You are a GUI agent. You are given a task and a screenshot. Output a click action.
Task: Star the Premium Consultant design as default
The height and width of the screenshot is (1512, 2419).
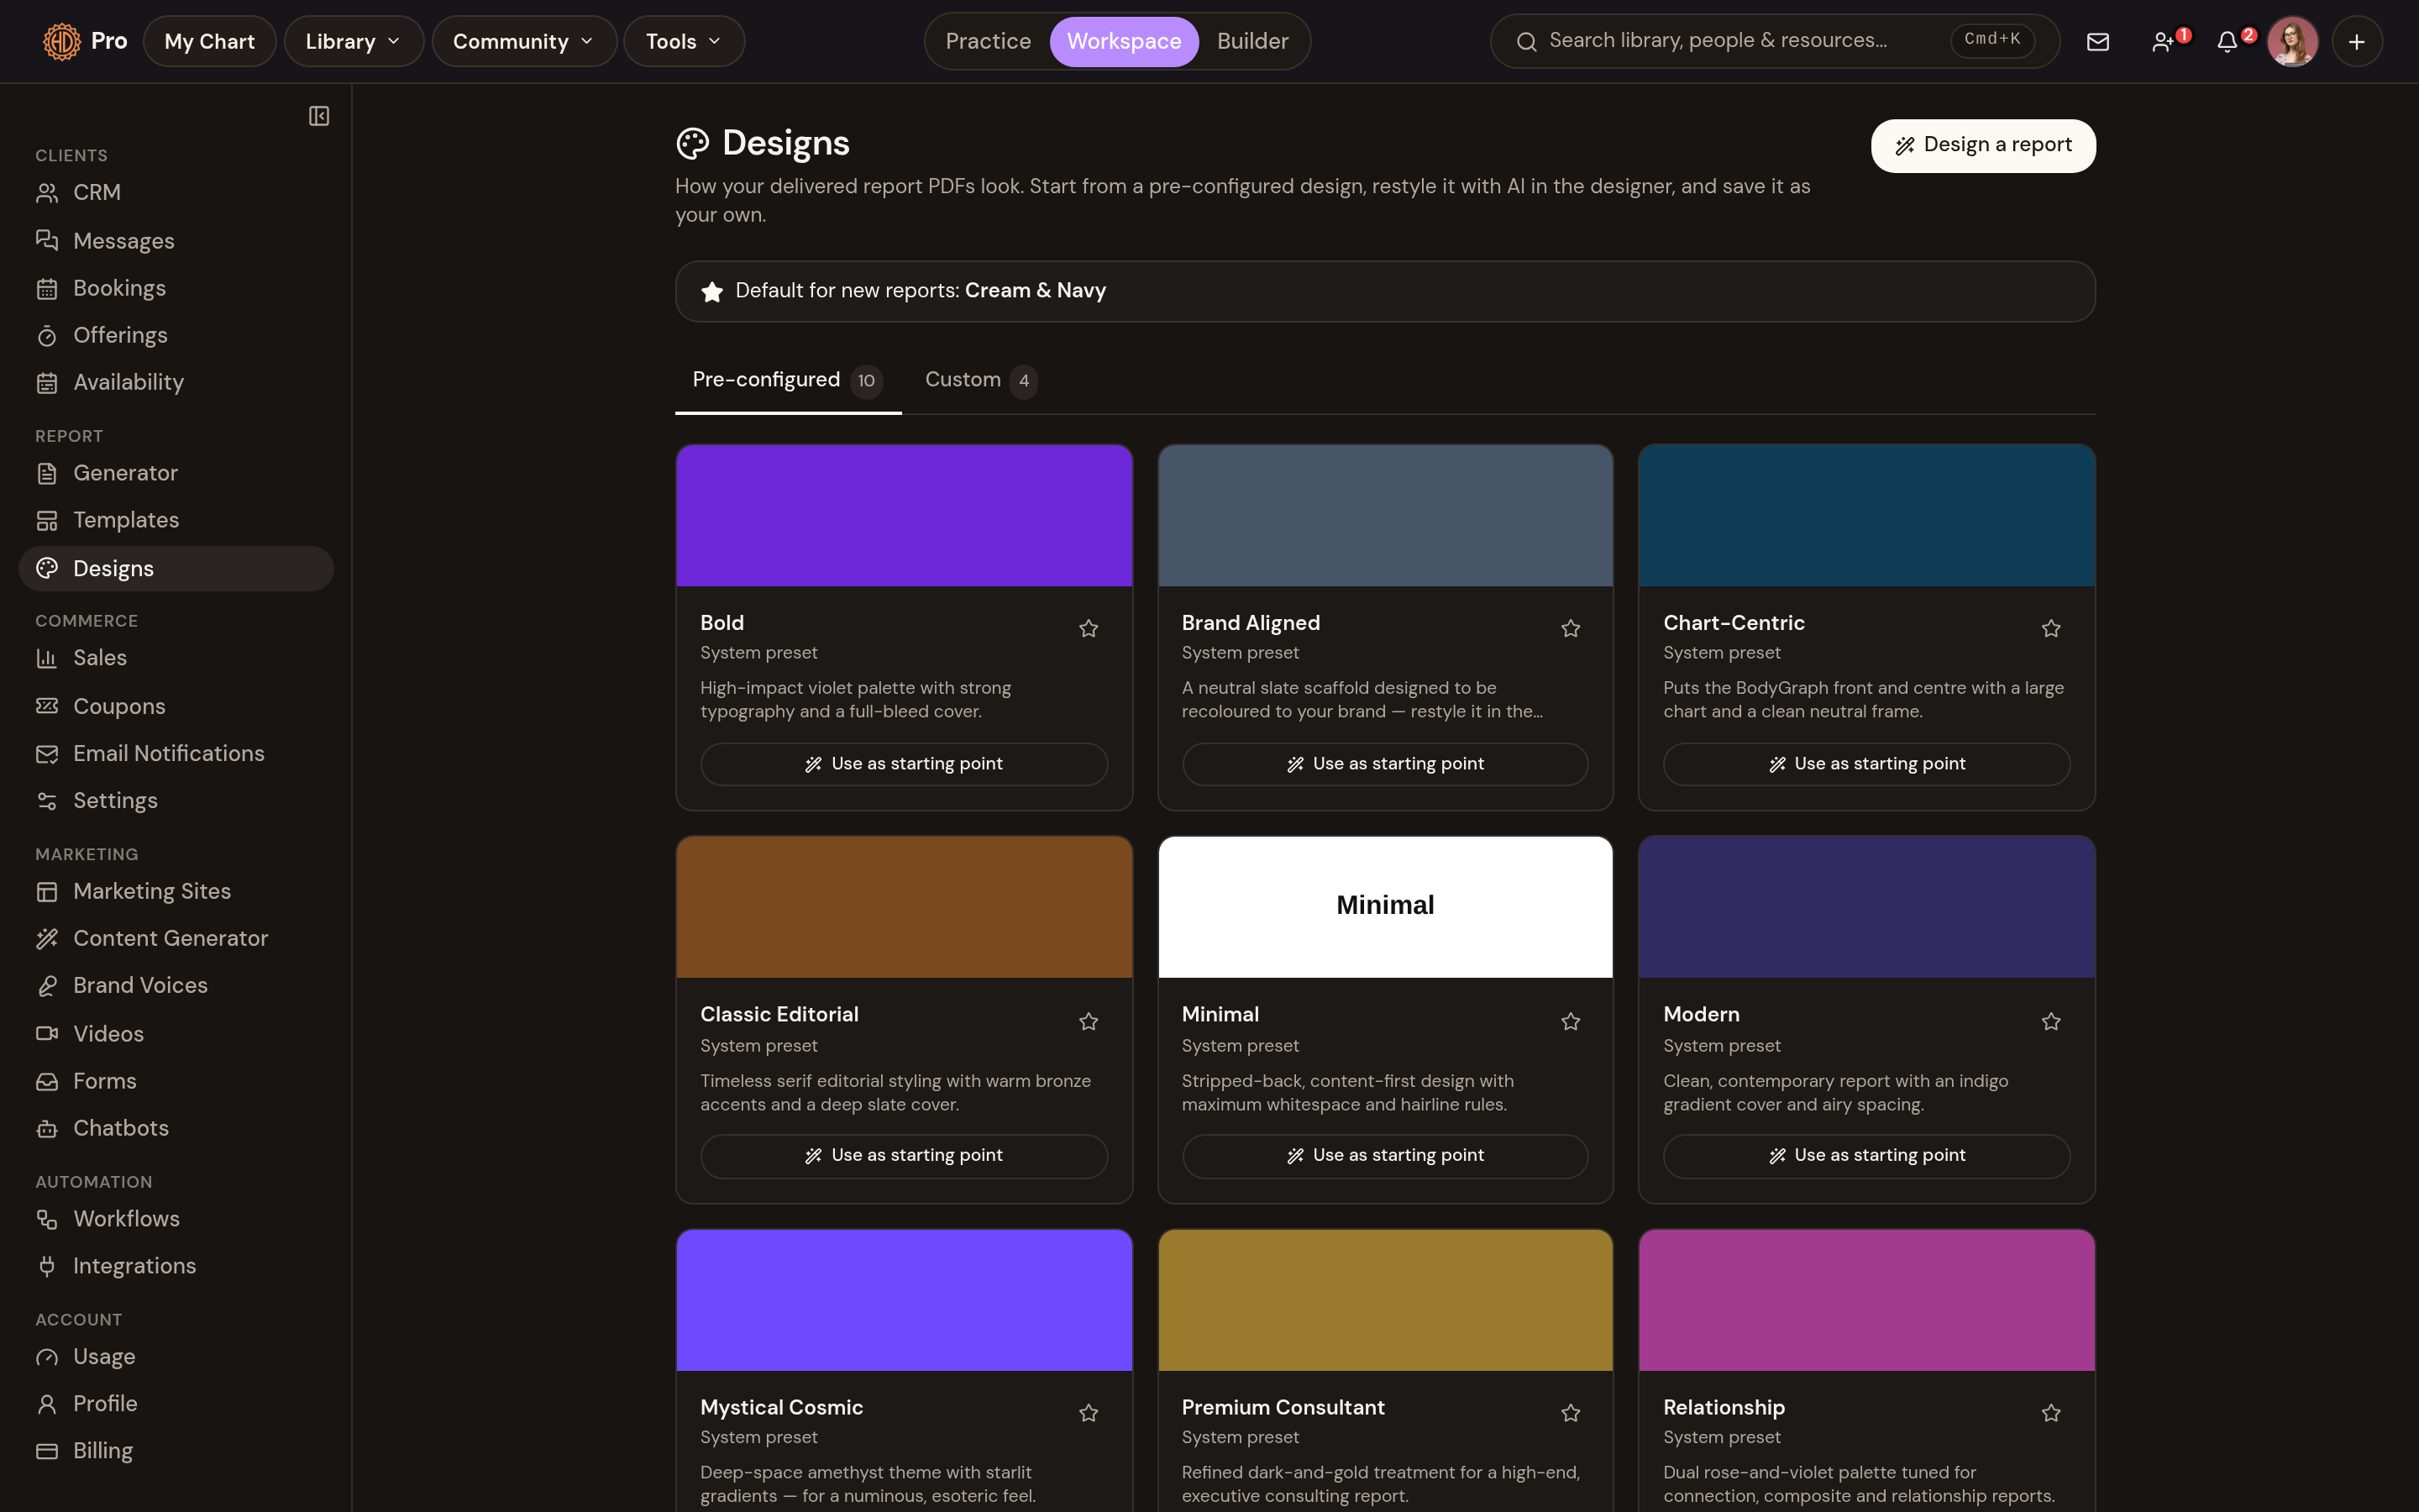pos(1571,1413)
